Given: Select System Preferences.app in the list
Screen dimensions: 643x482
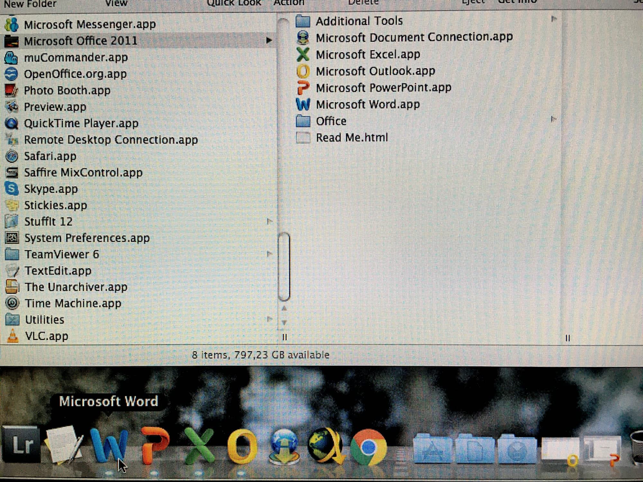Looking at the screenshot, I should tap(87, 238).
